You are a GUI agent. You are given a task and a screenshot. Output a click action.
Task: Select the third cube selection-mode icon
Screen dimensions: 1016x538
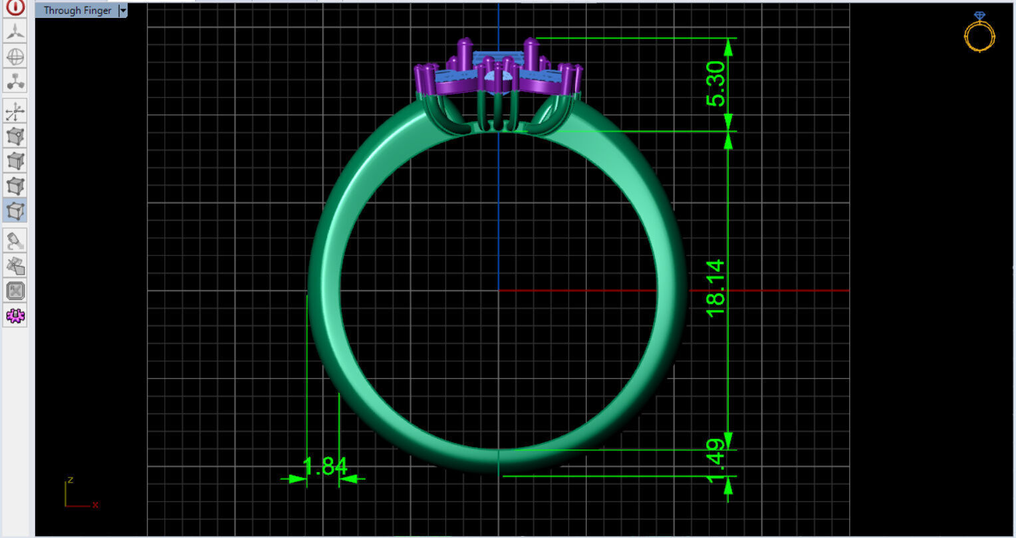click(x=15, y=186)
